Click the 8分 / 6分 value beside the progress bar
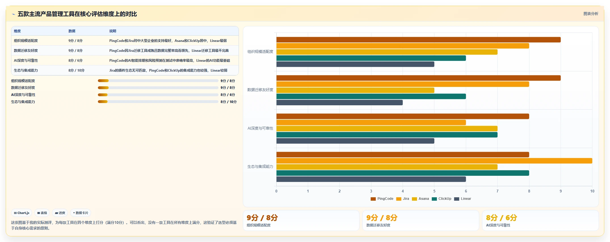 pos(228,95)
